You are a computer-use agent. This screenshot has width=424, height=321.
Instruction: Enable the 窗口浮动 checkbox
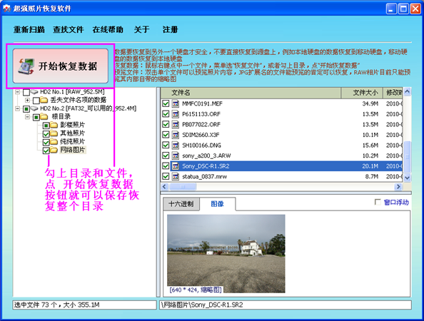378,202
